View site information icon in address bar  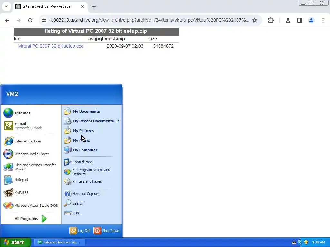[x=44, y=20]
